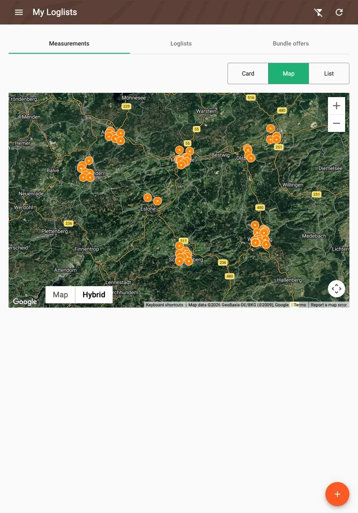Open the hamburger navigation menu
Screen dimensions: 358x513
point(19,12)
